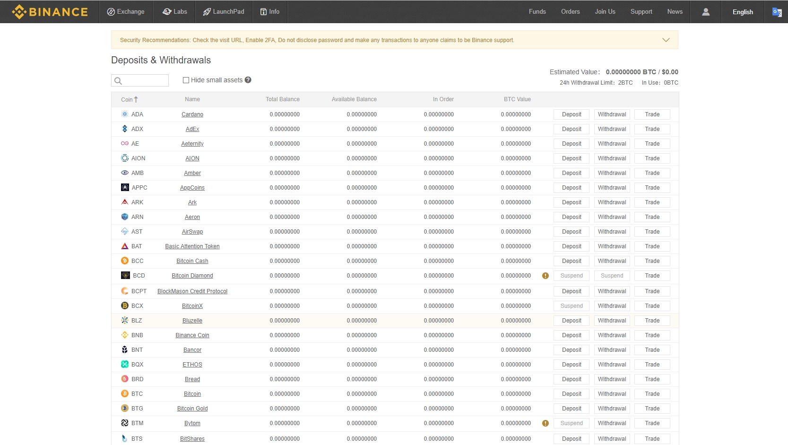Click the Google Translate icon
The width and height of the screenshot is (788, 445).
point(776,12)
